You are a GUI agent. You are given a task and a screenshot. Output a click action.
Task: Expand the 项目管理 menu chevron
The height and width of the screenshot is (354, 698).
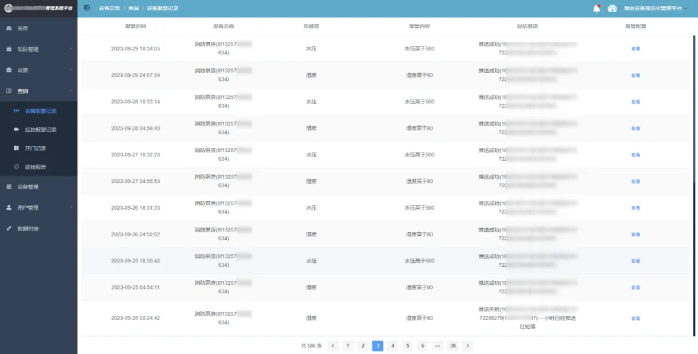click(x=71, y=49)
